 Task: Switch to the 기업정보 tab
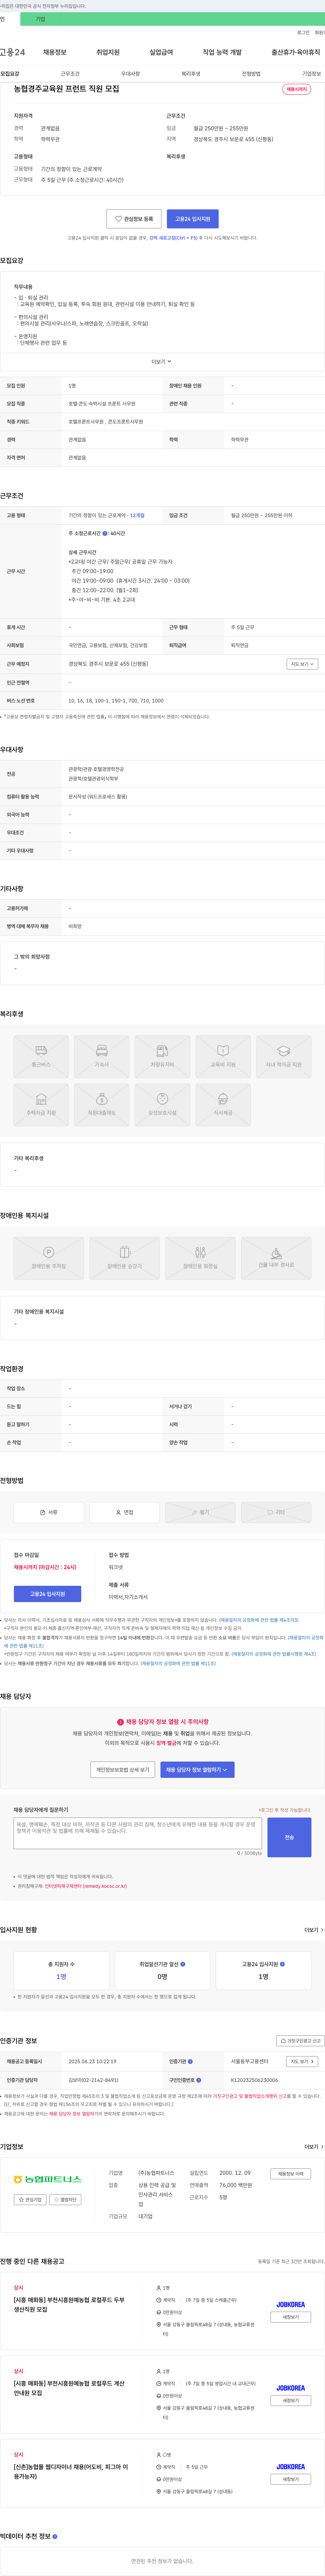(x=312, y=74)
